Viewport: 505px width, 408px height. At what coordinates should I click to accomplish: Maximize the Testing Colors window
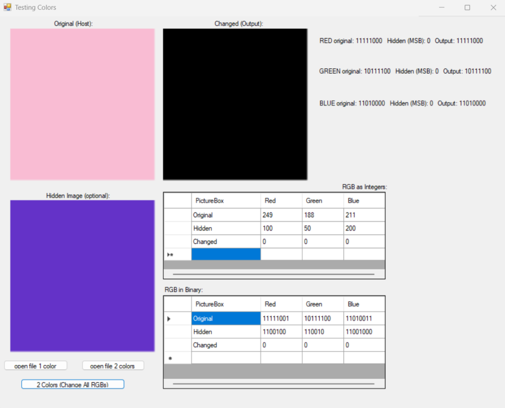tap(467, 7)
